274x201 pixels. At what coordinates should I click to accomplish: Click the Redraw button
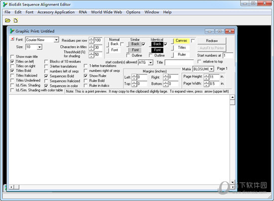point(212,41)
